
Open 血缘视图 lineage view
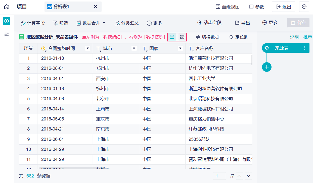[228, 7]
